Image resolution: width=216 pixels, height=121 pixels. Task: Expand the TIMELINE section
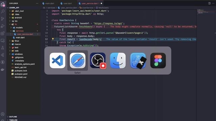13,120
